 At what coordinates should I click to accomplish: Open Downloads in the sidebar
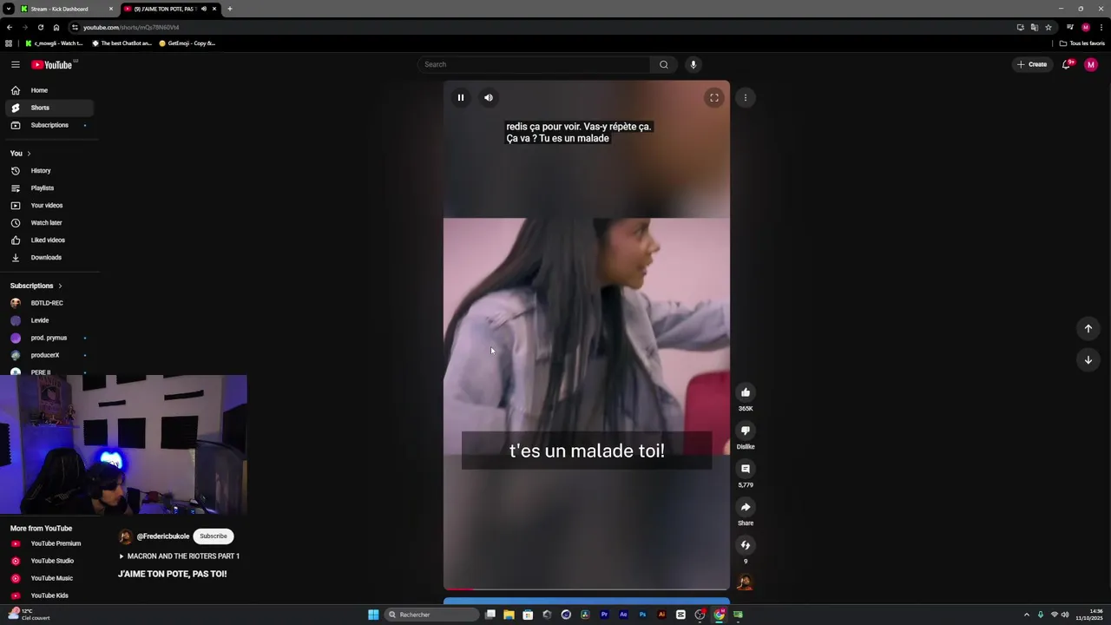click(x=49, y=258)
